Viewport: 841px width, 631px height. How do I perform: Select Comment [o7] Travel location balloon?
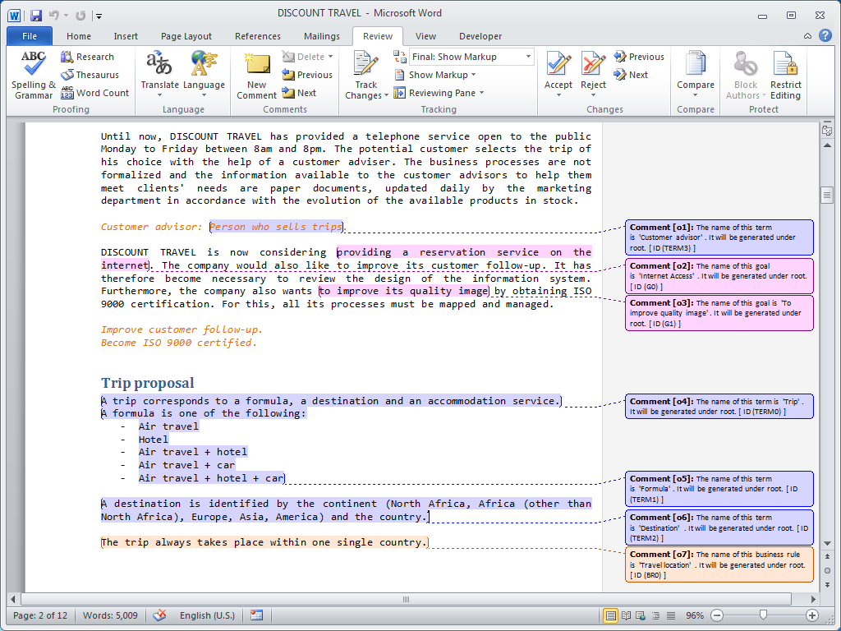719,564
